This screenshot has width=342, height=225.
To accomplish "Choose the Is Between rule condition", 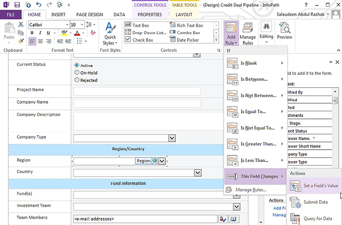I will point(255,79).
